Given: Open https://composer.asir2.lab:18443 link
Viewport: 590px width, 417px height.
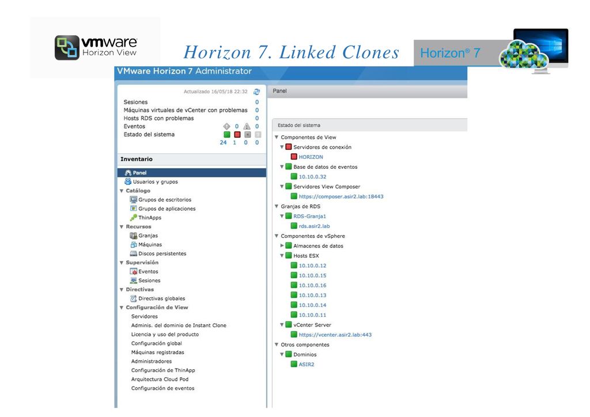Looking at the screenshot, I should point(341,196).
